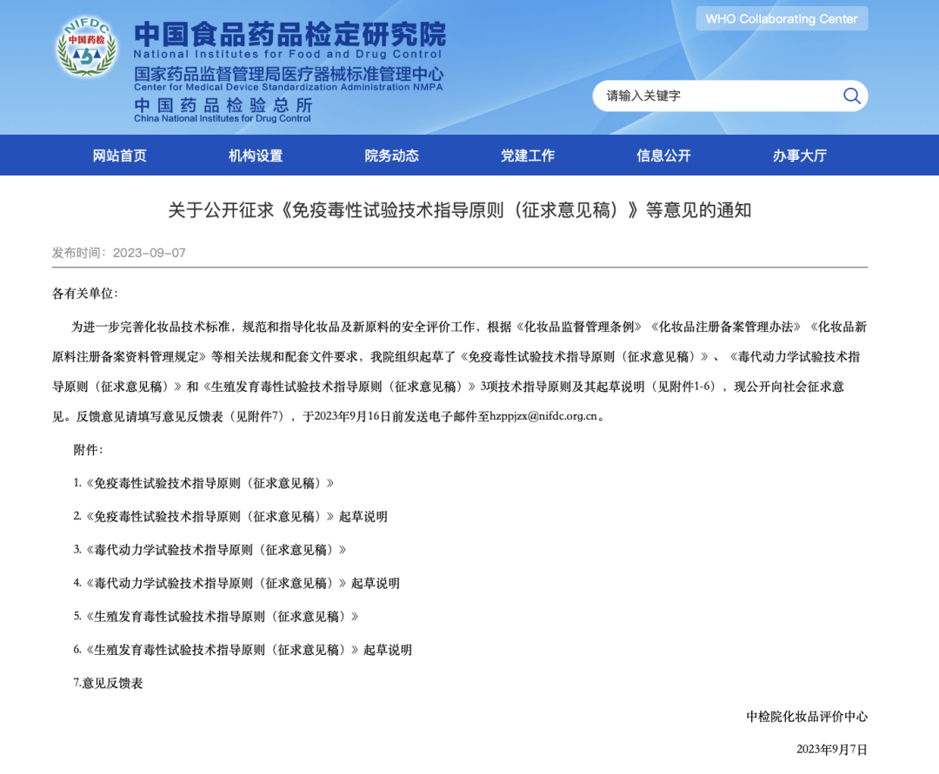Click the publish date 2023-09-07
The width and height of the screenshot is (939, 774).
[x=150, y=253]
